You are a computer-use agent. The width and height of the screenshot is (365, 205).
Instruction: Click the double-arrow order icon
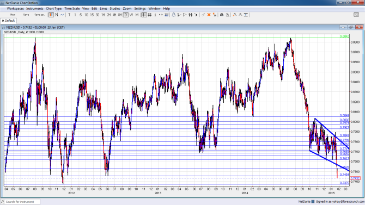pyautogui.click(x=191, y=15)
